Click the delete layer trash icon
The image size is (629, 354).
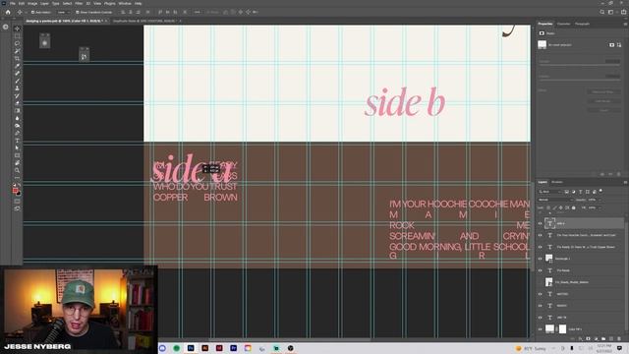(x=619, y=339)
